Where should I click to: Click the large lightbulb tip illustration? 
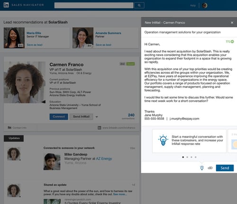click(x=163, y=140)
